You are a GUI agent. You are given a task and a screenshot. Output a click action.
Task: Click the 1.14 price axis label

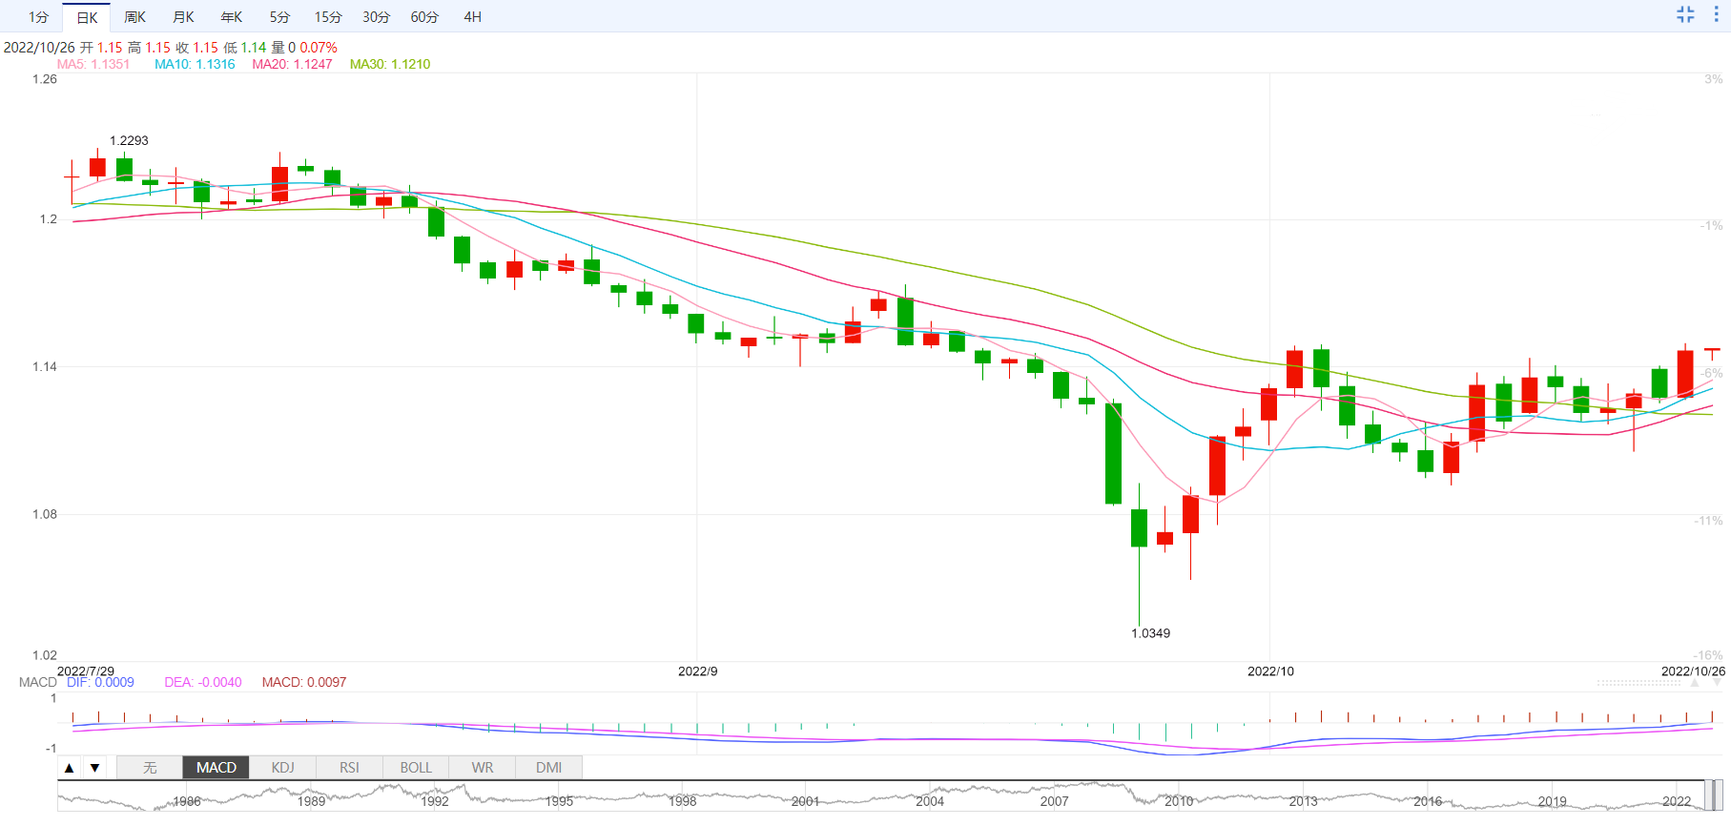[45, 366]
